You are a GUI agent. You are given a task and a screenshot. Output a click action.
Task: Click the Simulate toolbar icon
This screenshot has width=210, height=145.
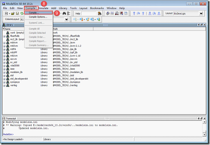[x=117, y=13]
